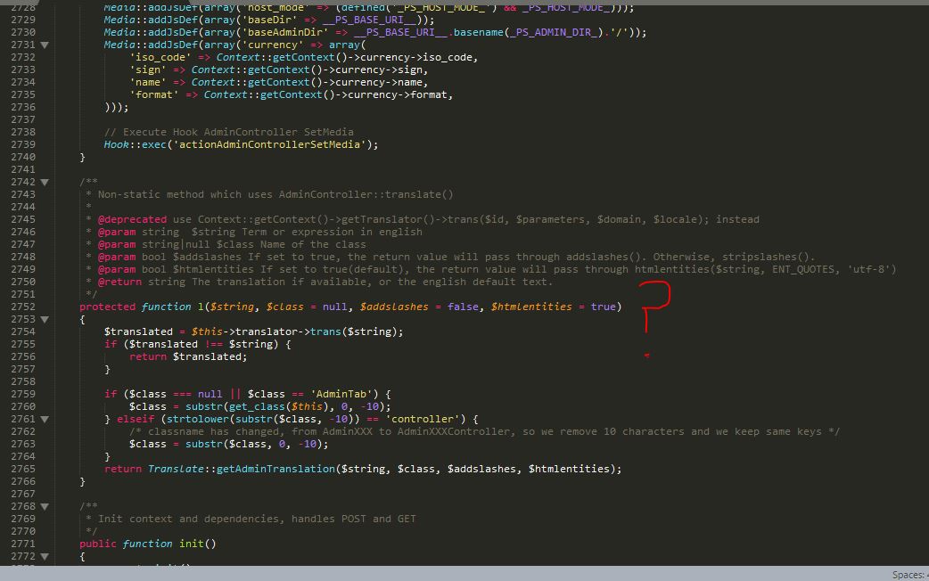Click the 'elseif' keyword on line 2761
This screenshot has width=929, height=581.
136,420
